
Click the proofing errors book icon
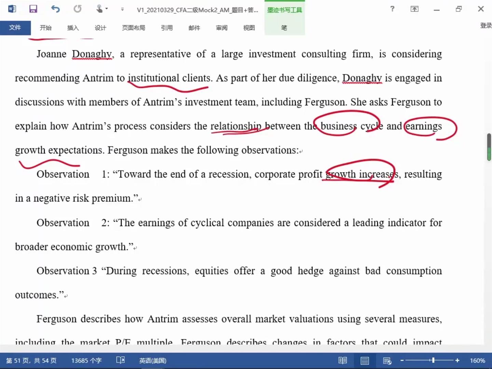pos(121,360)
